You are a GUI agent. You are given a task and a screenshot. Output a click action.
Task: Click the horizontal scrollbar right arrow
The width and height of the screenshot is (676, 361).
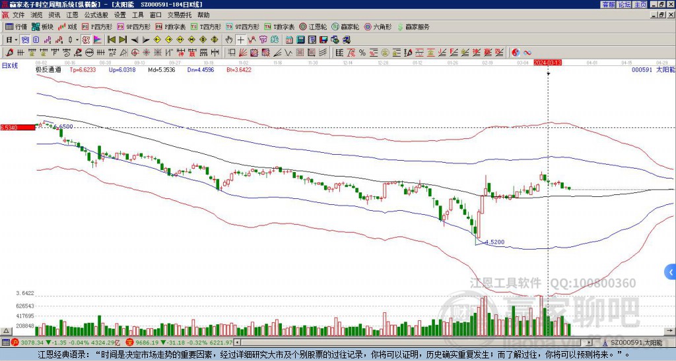(590, 343)
